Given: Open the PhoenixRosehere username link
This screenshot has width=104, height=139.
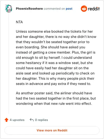Looking at the screenshot, I should tap(29, 9).
